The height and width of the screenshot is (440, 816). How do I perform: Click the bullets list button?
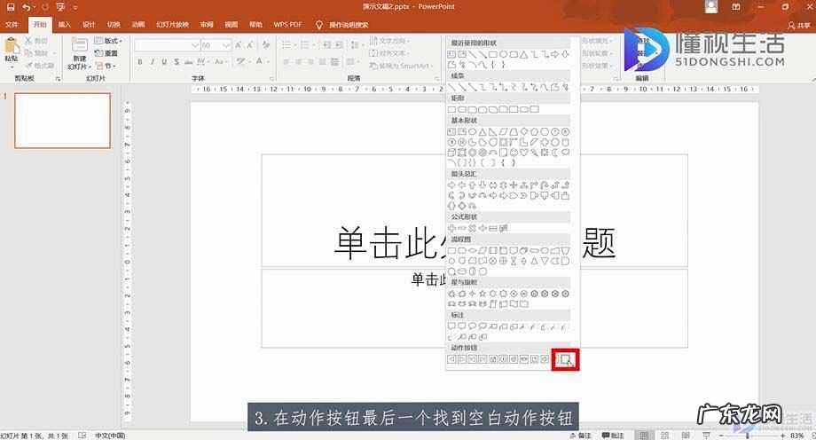coord(286,45)
